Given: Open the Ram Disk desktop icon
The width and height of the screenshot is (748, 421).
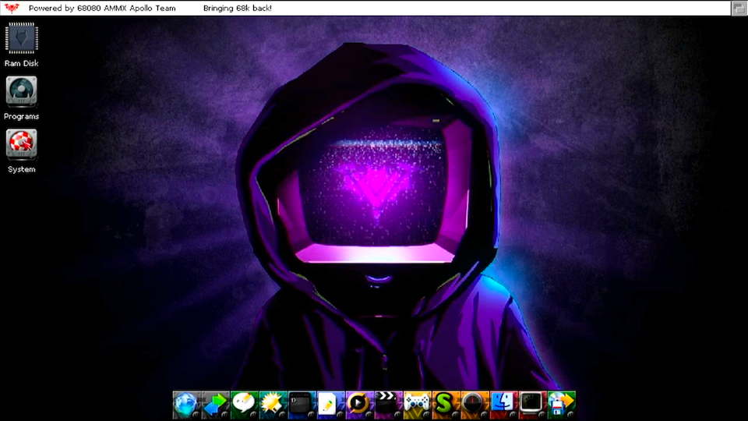Looking at the screenshot, I should [22, 38].
